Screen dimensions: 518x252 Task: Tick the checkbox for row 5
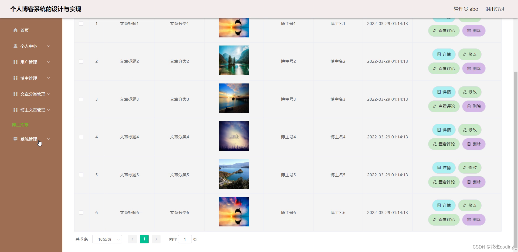[x=81, y=175]
